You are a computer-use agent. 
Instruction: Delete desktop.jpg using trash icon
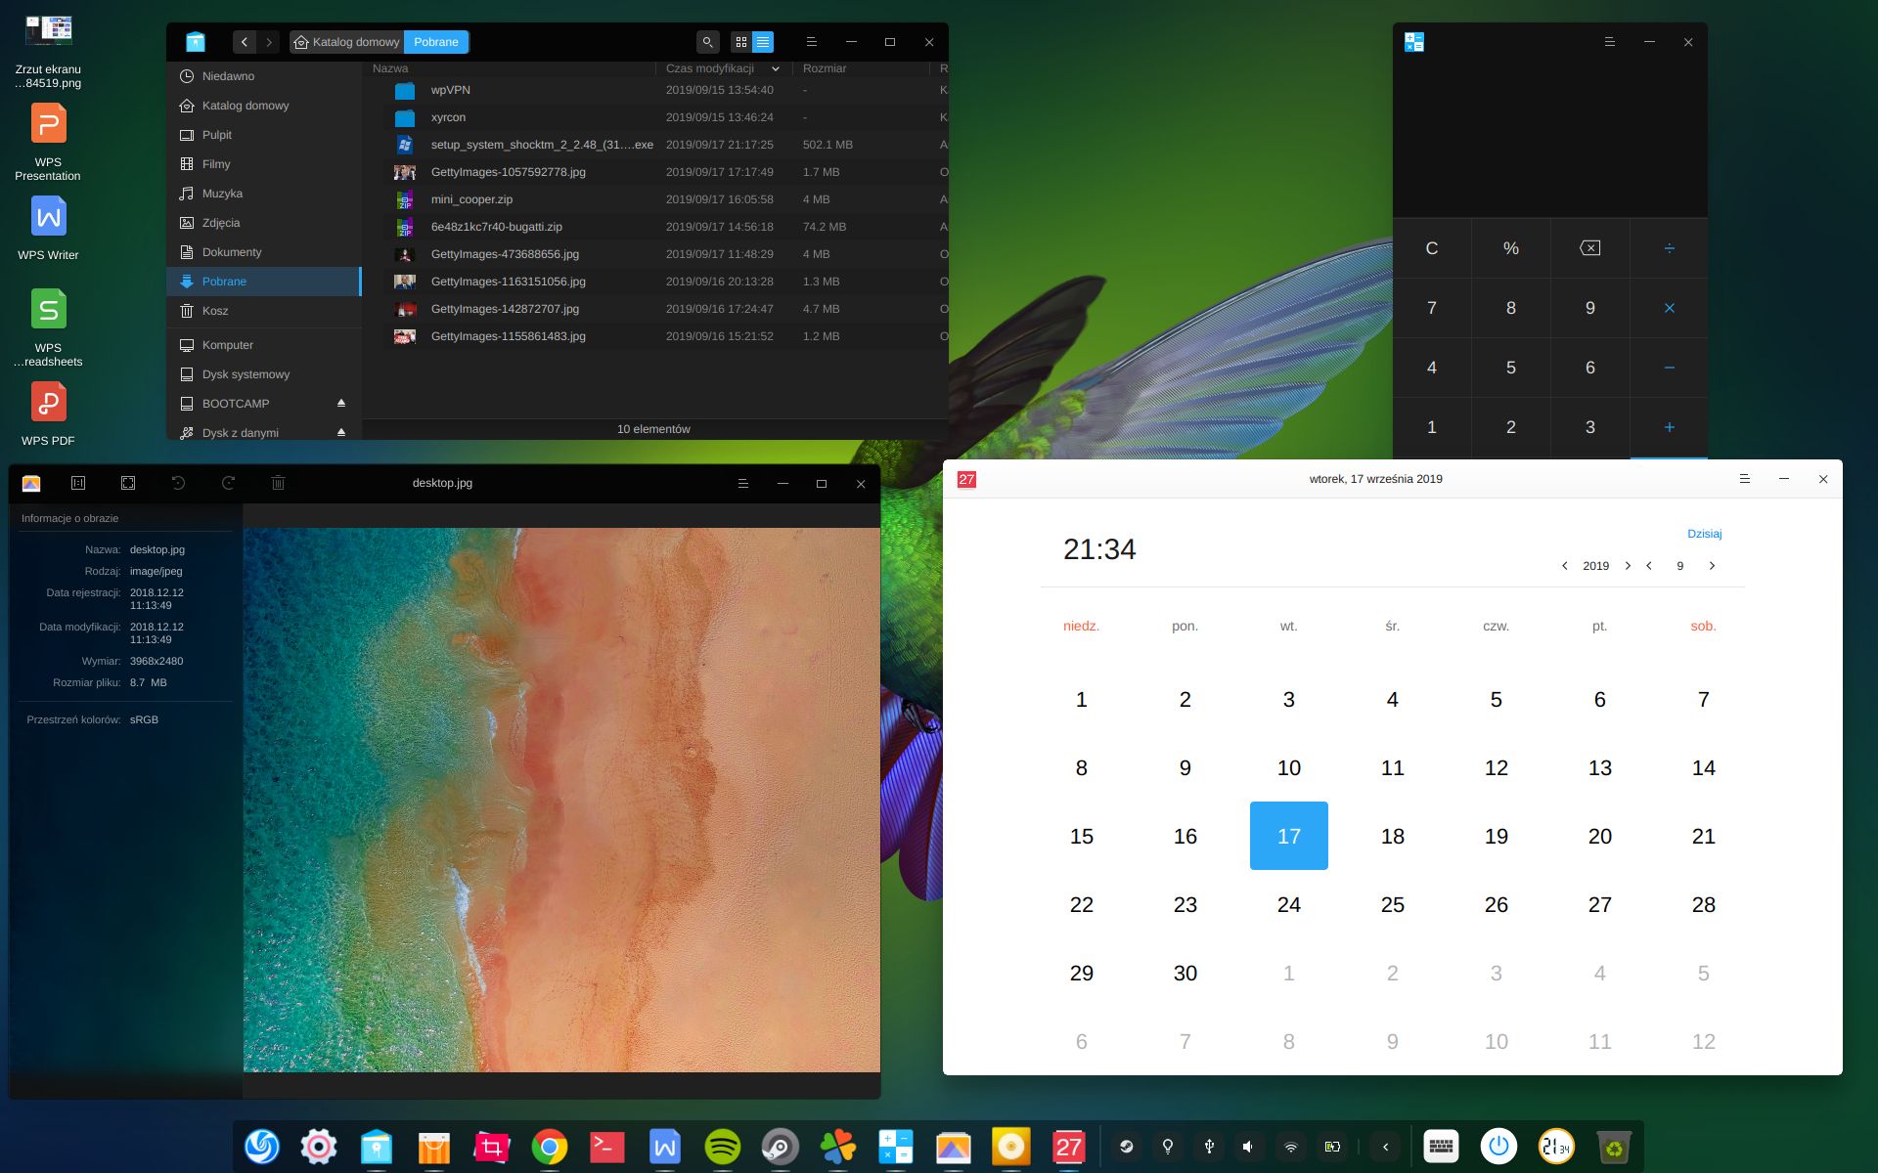coord(278,482)
